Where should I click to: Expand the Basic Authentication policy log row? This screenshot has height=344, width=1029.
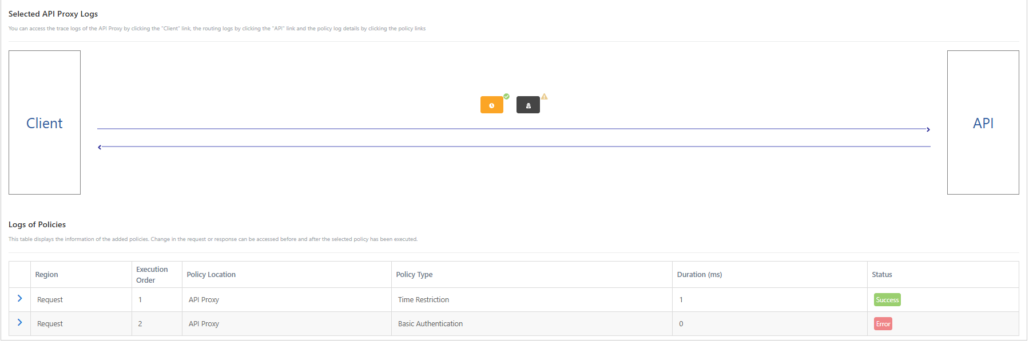tap(19, 323)
